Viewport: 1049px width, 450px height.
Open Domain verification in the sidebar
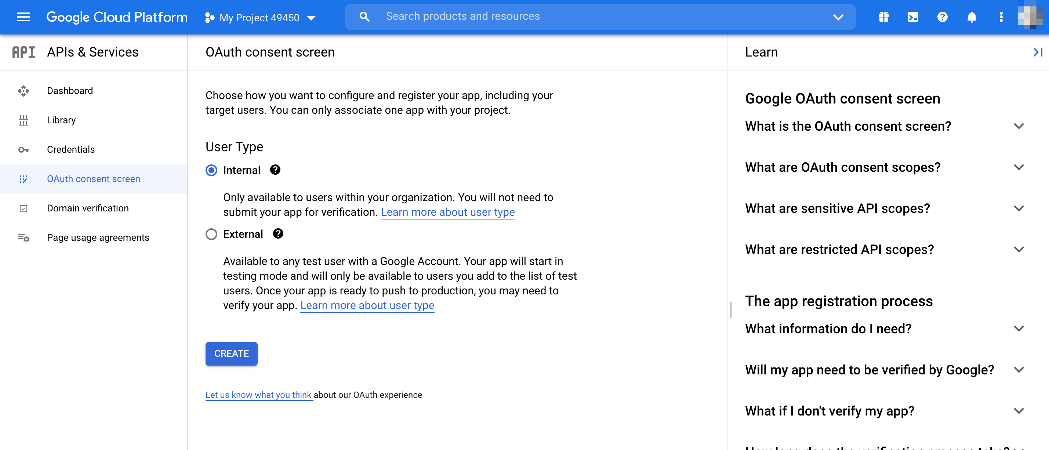point(94,208)
